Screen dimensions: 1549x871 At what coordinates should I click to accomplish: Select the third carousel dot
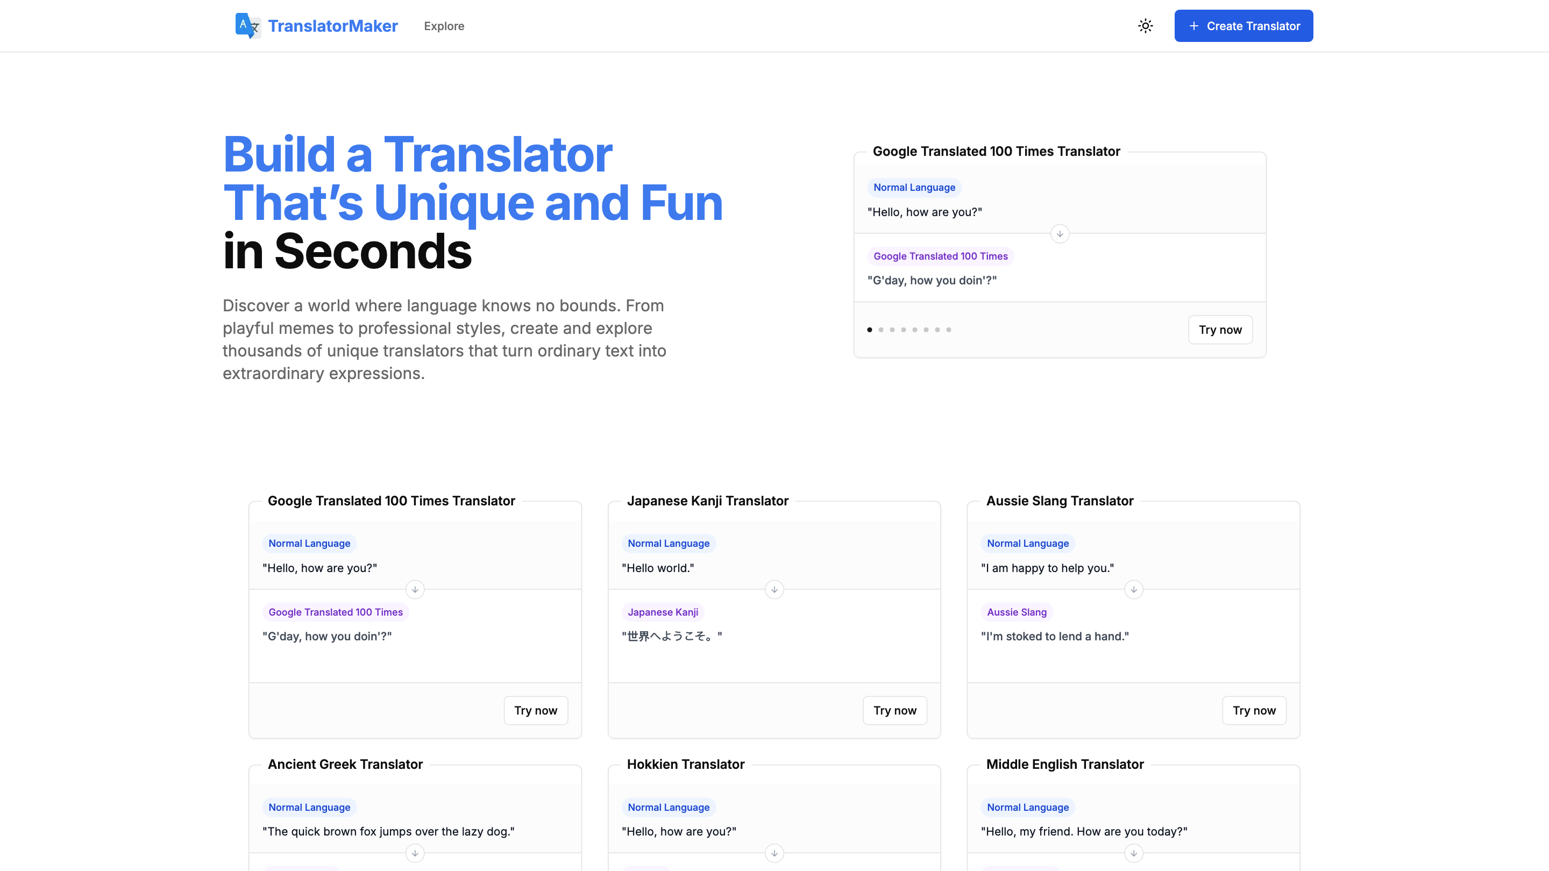pyautogui.click(x=892, y=330)
